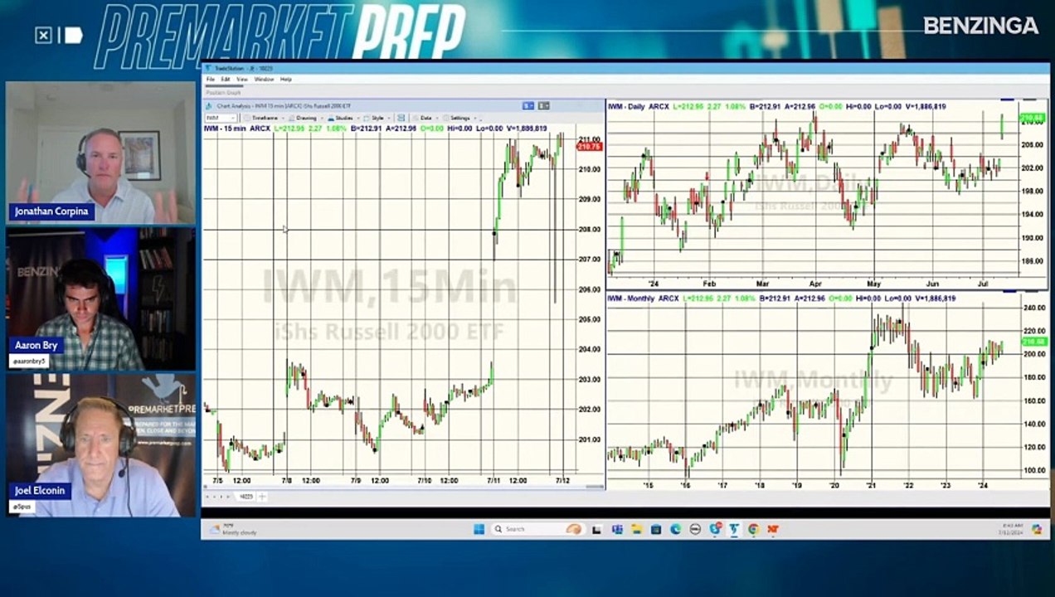
Task: Expand the Style dropdown
Action: coord(377,118)
